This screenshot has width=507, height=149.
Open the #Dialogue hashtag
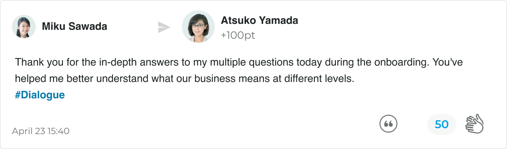coord(40,95)
